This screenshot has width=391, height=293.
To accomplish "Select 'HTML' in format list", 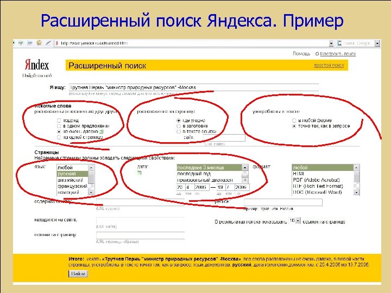I will (x=323, y=174).
